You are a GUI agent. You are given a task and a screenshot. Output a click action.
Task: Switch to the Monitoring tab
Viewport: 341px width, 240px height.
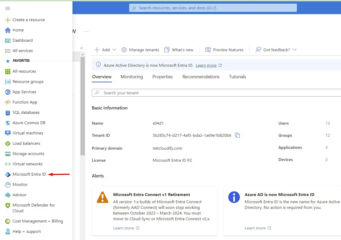pos(132,76)
